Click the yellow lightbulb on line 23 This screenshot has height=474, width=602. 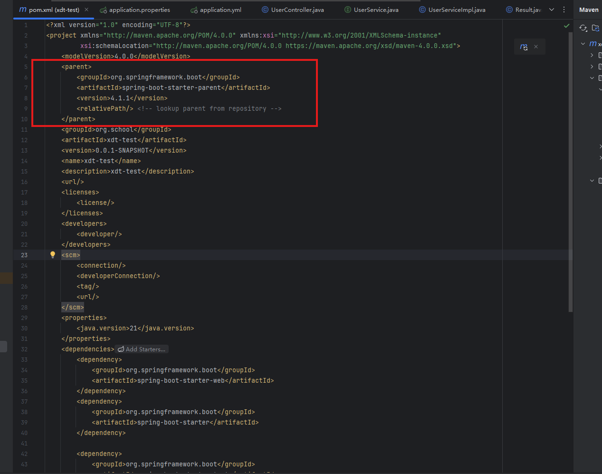click(x=53, y=255)
